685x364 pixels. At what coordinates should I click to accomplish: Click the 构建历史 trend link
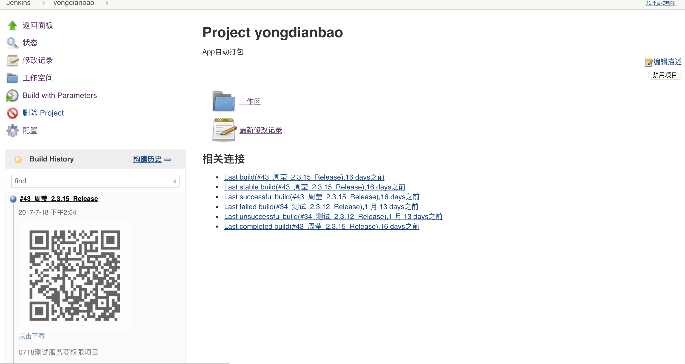click(x=147, y=159)
